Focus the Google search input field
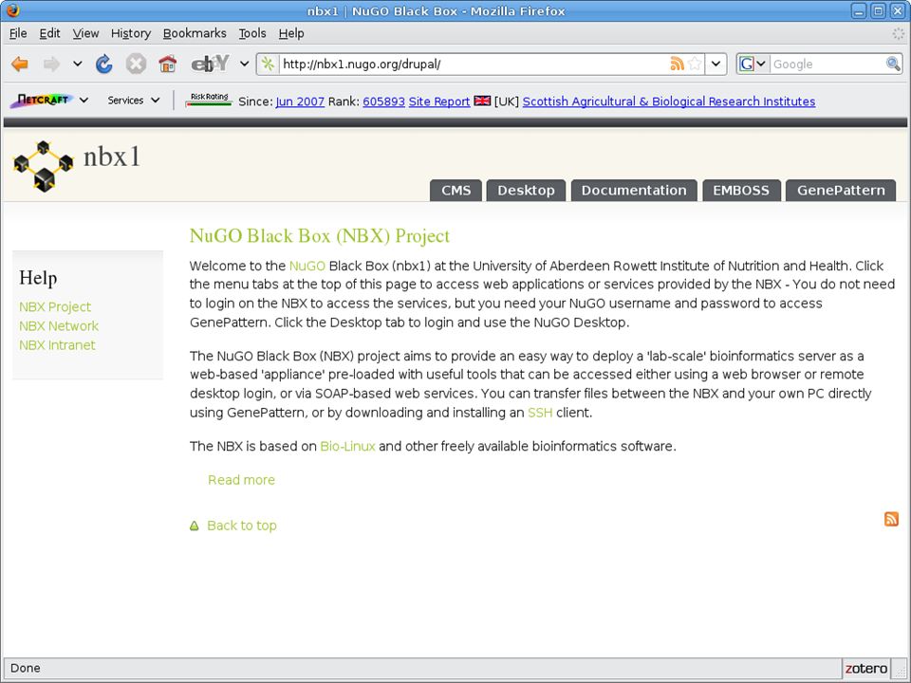This screenshot has height=683, width=911. [827, 64]
